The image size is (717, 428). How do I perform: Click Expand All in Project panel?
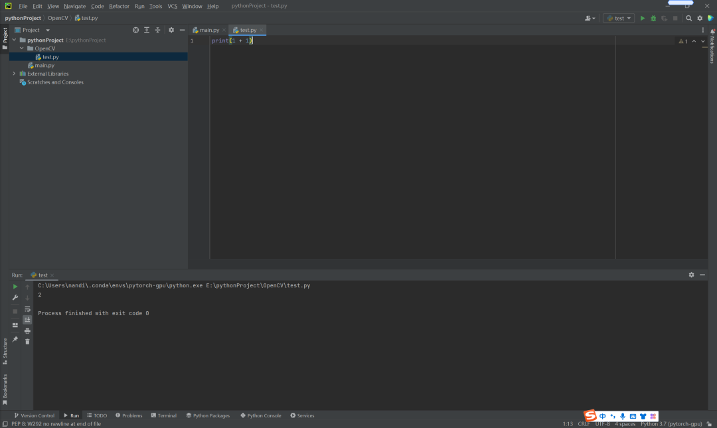click(x=147, y=30)
